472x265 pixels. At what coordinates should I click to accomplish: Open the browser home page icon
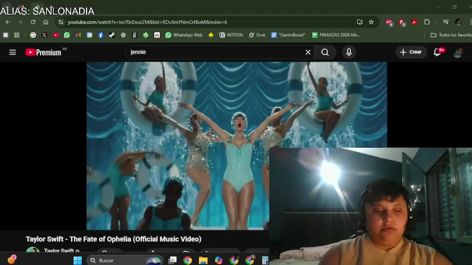(x=46, y=22)
